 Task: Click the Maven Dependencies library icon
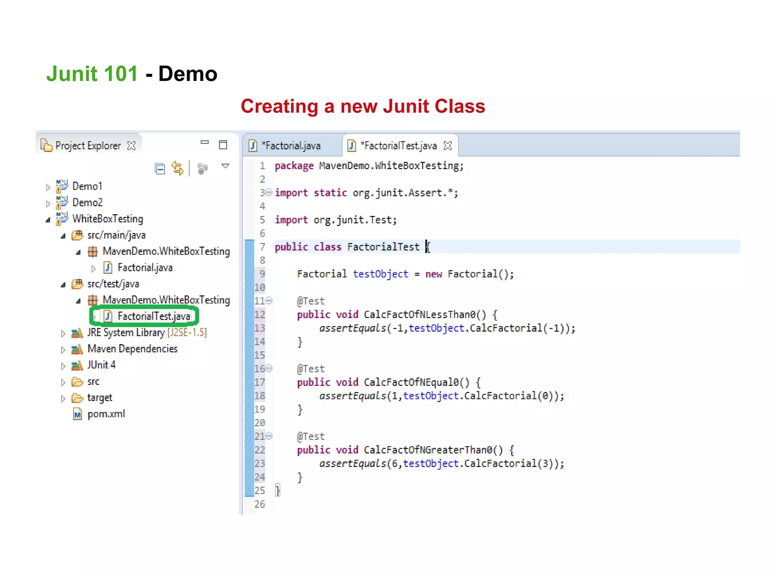pyautogui.click(x=77, y=349)
